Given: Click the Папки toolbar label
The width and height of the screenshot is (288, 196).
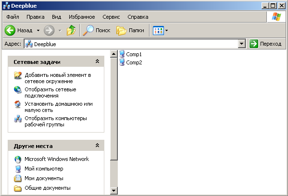Looking at the screenshot, I should [136, 30].
